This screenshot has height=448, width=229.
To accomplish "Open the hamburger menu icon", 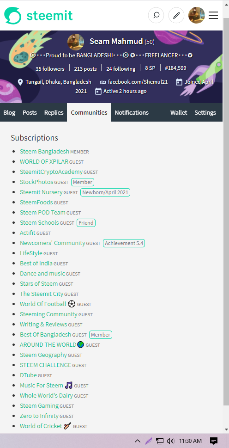I will [213, 15].
